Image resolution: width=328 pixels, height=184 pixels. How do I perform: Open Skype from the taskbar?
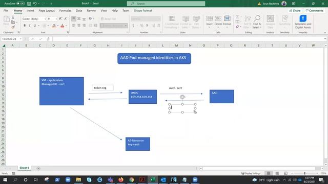(x=89, y=179)
